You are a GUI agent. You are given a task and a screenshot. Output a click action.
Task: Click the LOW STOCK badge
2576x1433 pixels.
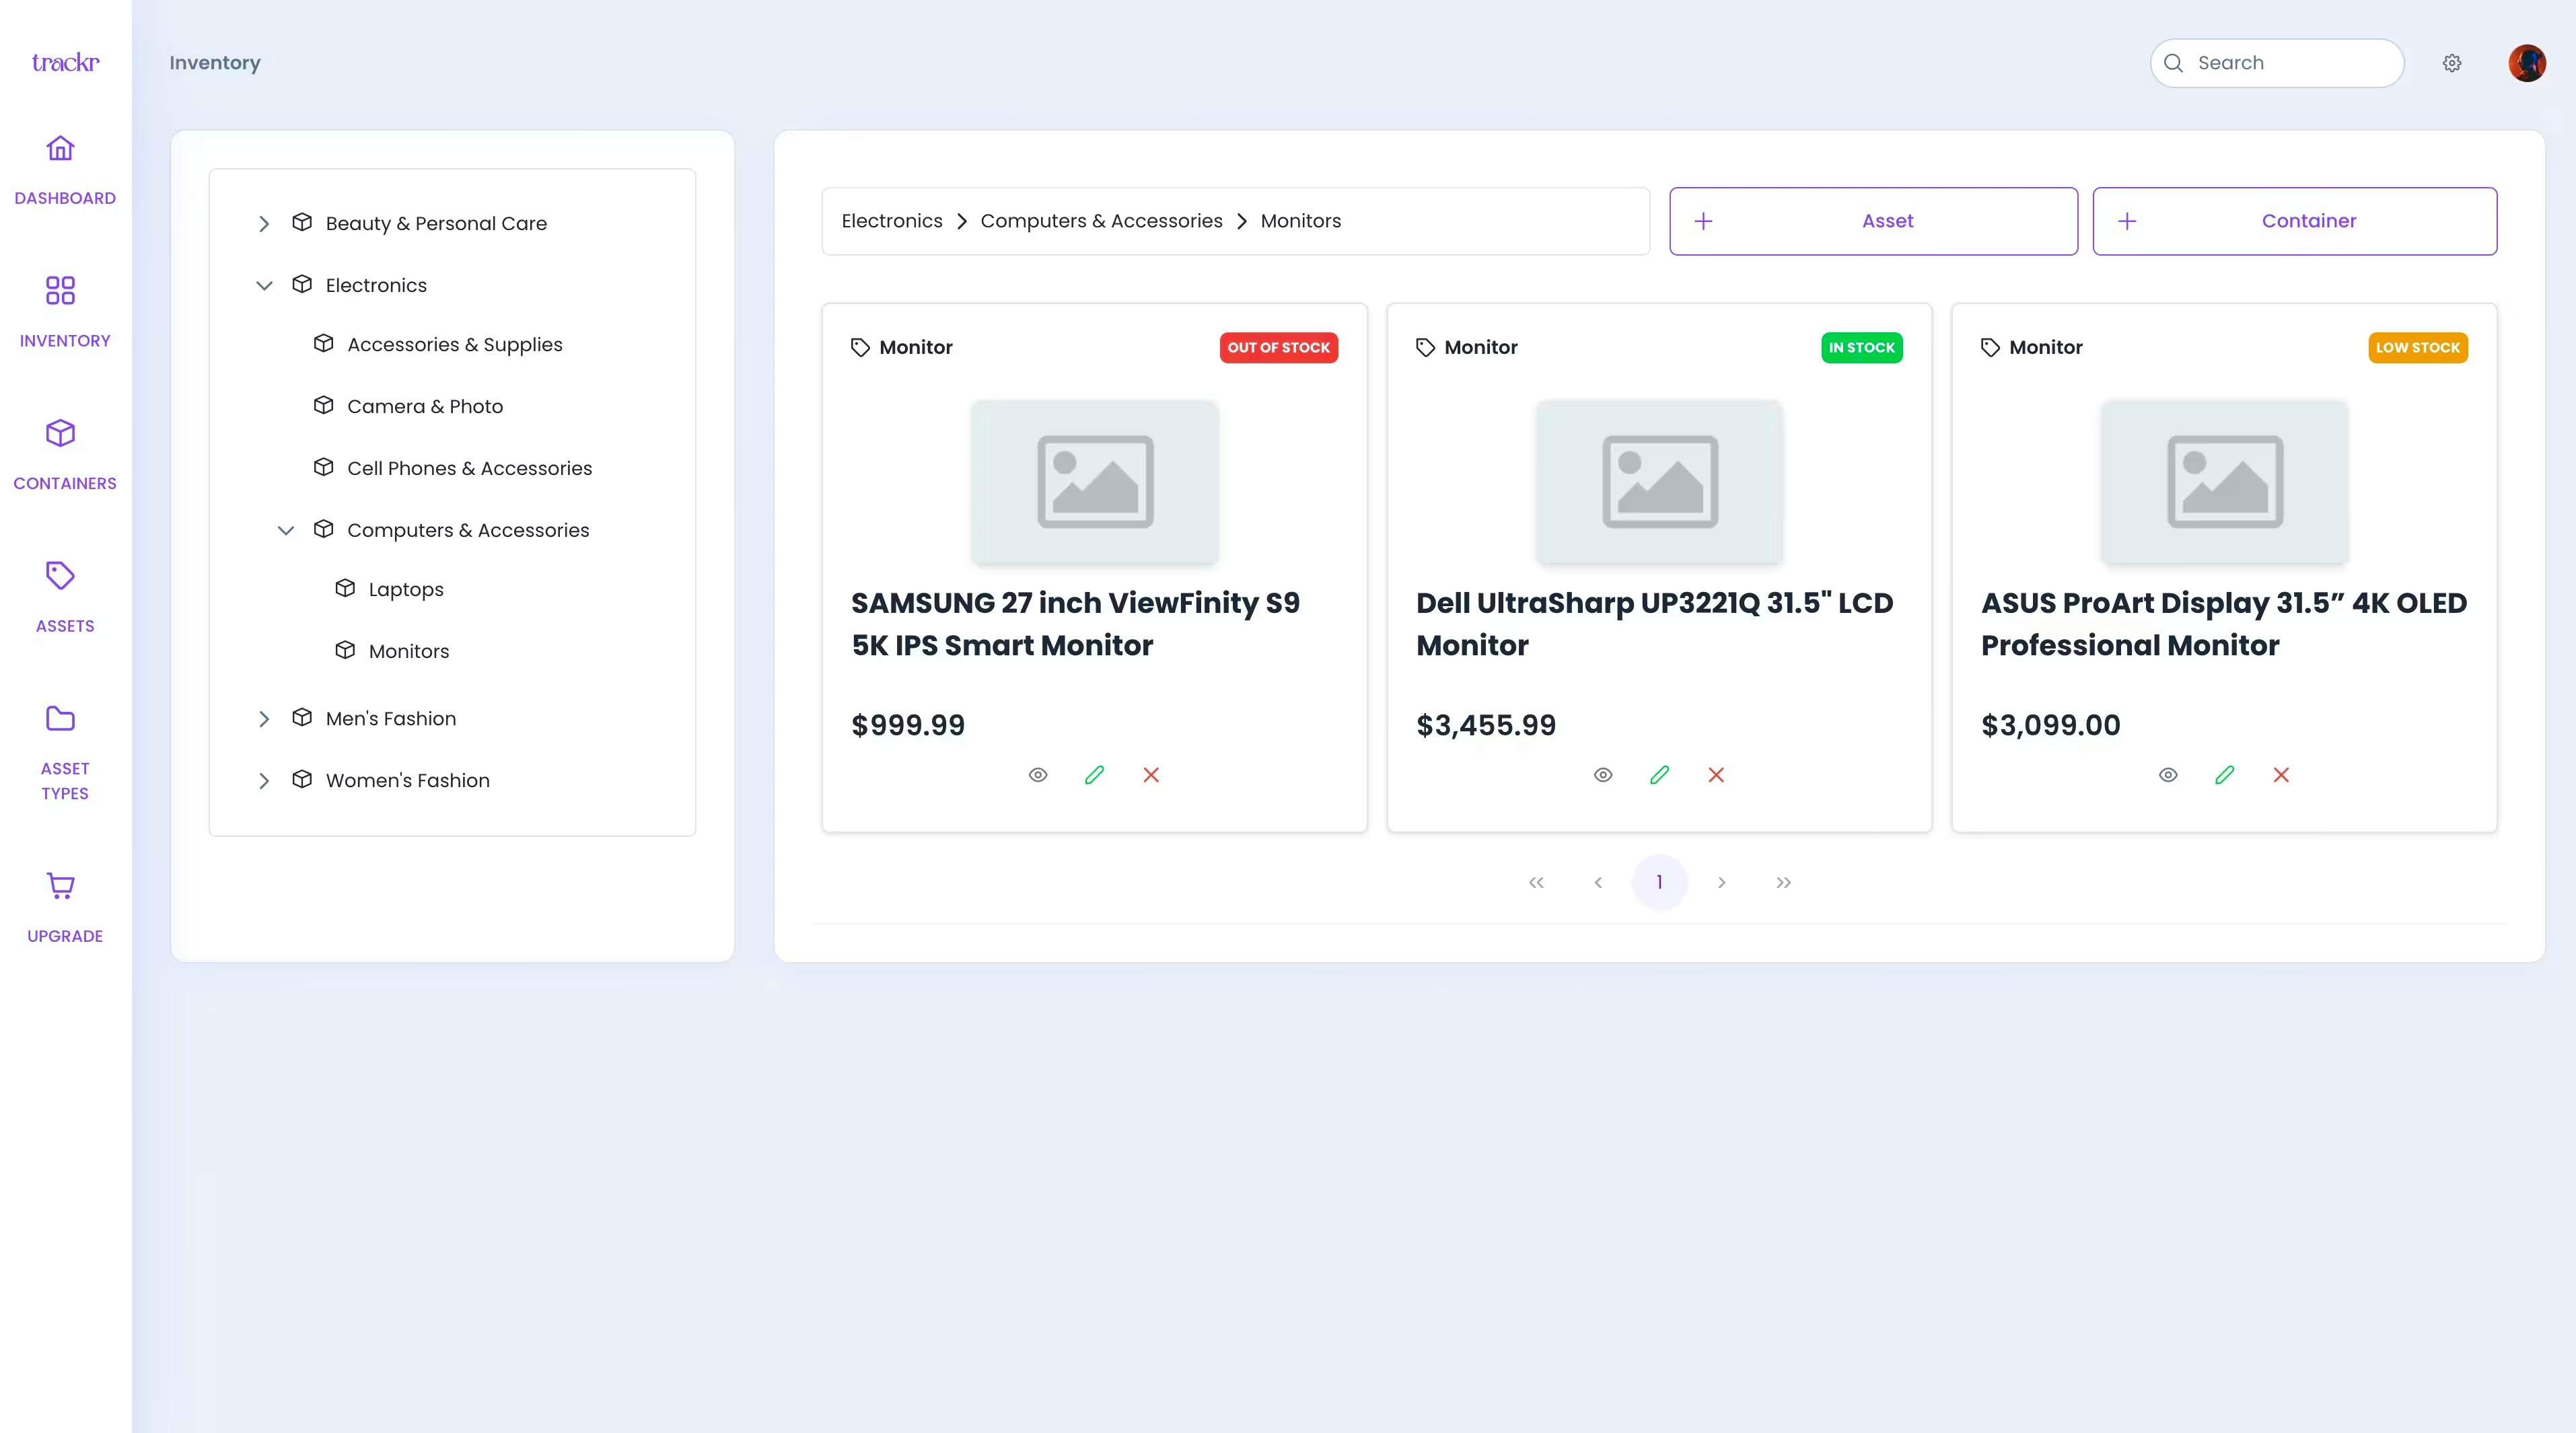pyautogui.click(x=2417, y=347)
